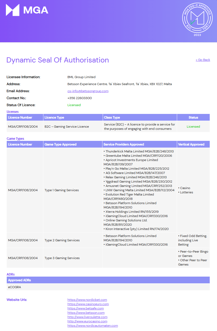Click the green 'Licensed' status of licence value

click(74, 105)
